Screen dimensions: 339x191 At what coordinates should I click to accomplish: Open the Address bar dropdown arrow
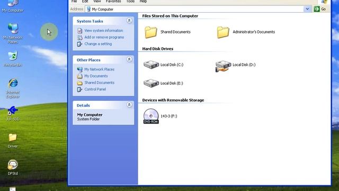click(307, 9)
